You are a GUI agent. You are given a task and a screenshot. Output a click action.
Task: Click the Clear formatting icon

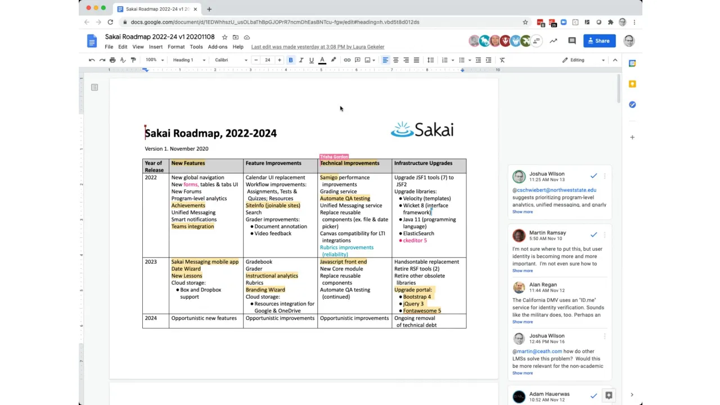502,60
